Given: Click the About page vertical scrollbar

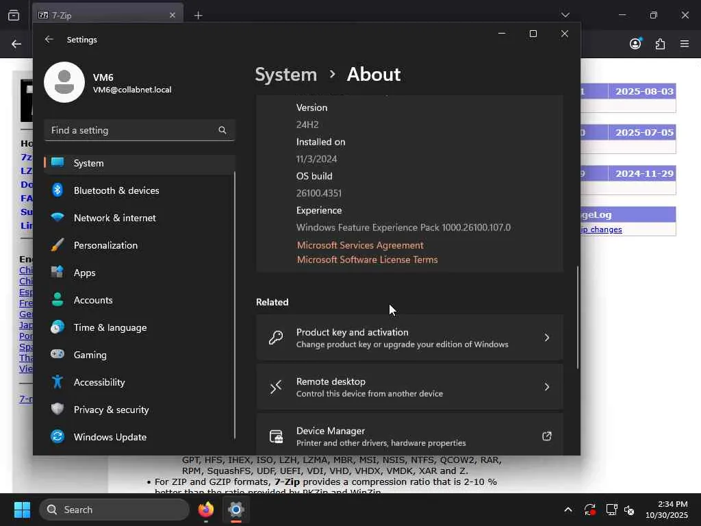Looking at the screenshot, I should coord(577,317).
